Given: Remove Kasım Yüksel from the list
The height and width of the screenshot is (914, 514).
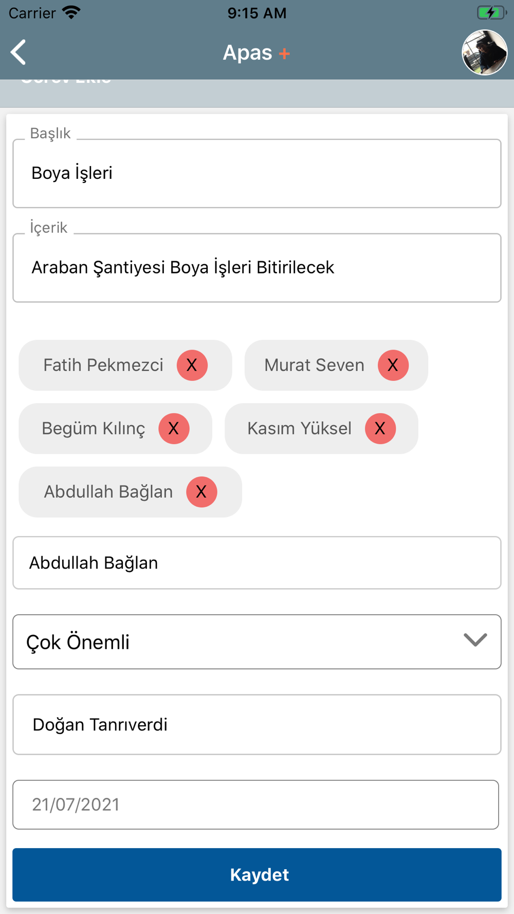Looking at the screenshot, I should click(x=380, y=429).
